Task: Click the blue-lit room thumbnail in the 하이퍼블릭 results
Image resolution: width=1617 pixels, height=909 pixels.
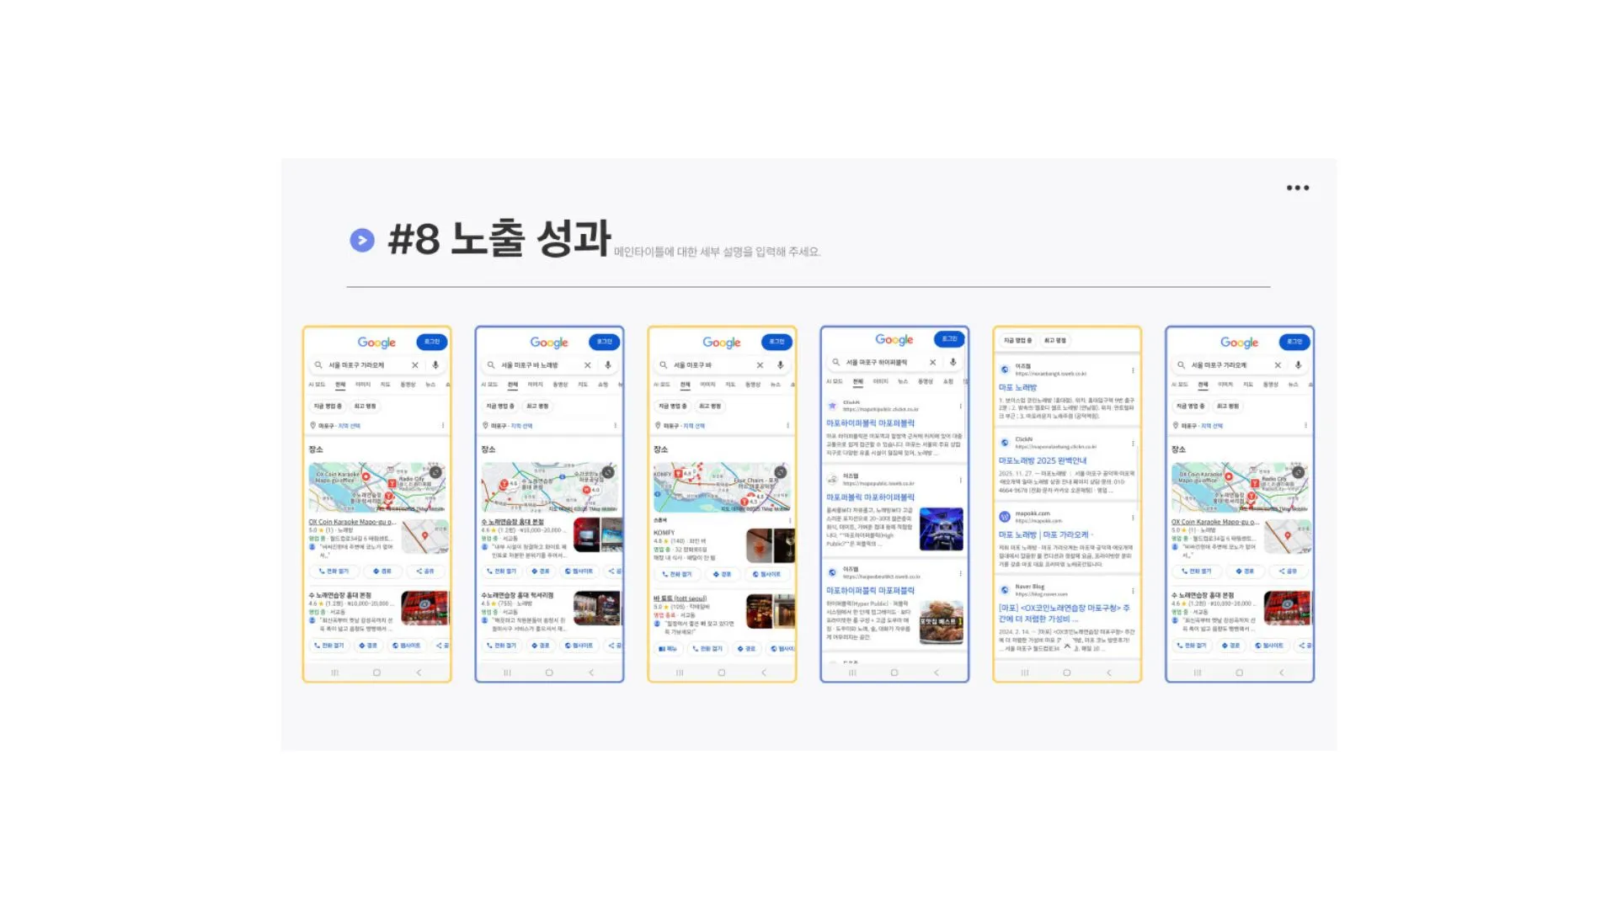Action: (941, 529)
